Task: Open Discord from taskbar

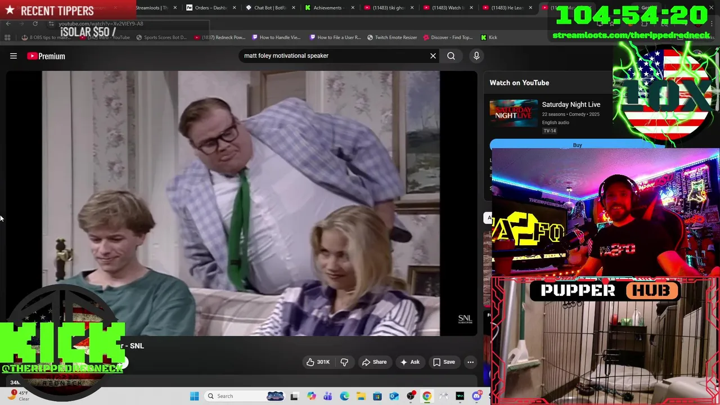Action: 477,396
